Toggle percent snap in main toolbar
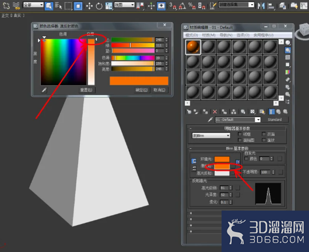Image resolution: width=309 pixels, height=252 pixels. click(x=192, y=6)
